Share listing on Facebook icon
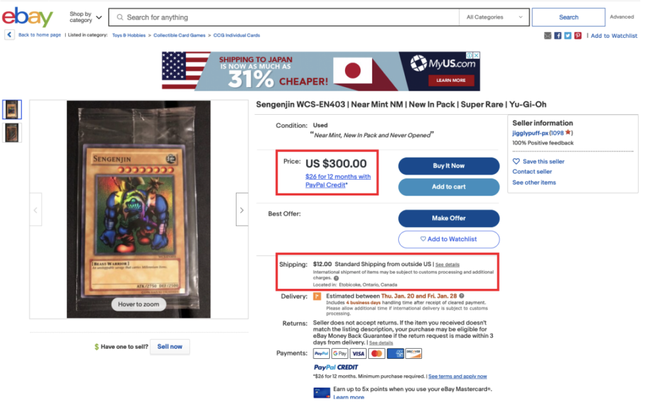Screen dimensions: 646x408 point(558,36)
